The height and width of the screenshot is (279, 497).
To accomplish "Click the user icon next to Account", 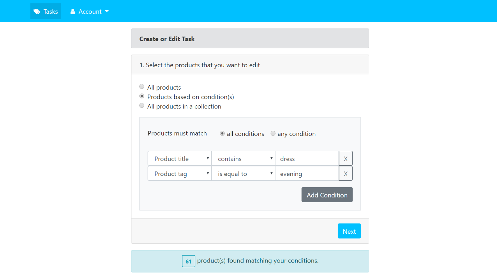I will [x=73, y=11].
